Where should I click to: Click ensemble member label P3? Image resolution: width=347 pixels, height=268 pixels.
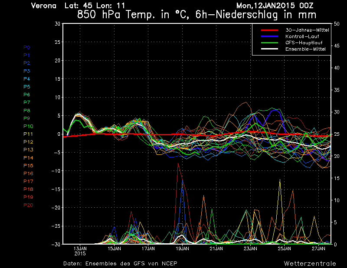(x=27, y=71)
